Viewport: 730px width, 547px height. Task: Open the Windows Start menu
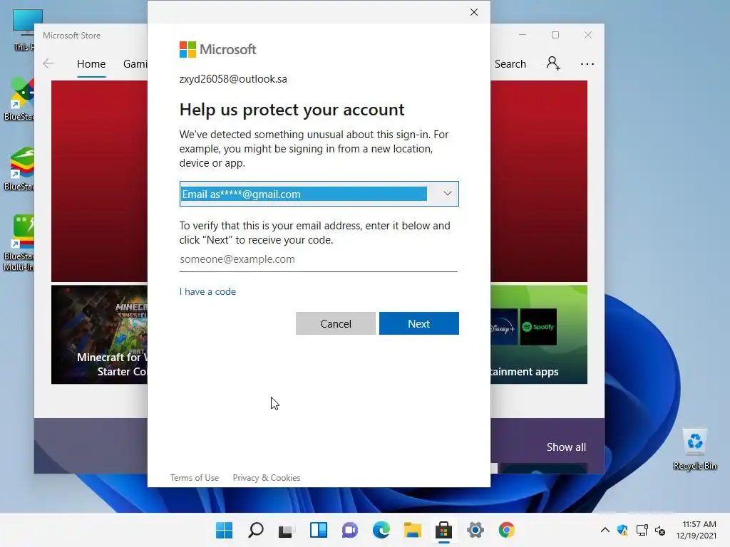pyautogui.click(x=224, y=530)
